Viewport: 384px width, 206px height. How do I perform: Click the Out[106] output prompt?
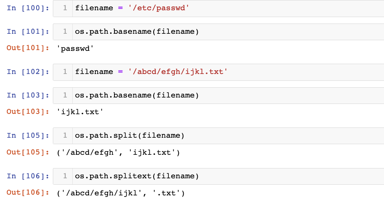click(28, 193)
